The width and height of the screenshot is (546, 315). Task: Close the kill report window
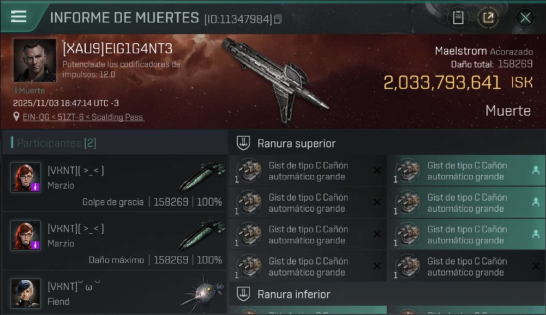525,18
